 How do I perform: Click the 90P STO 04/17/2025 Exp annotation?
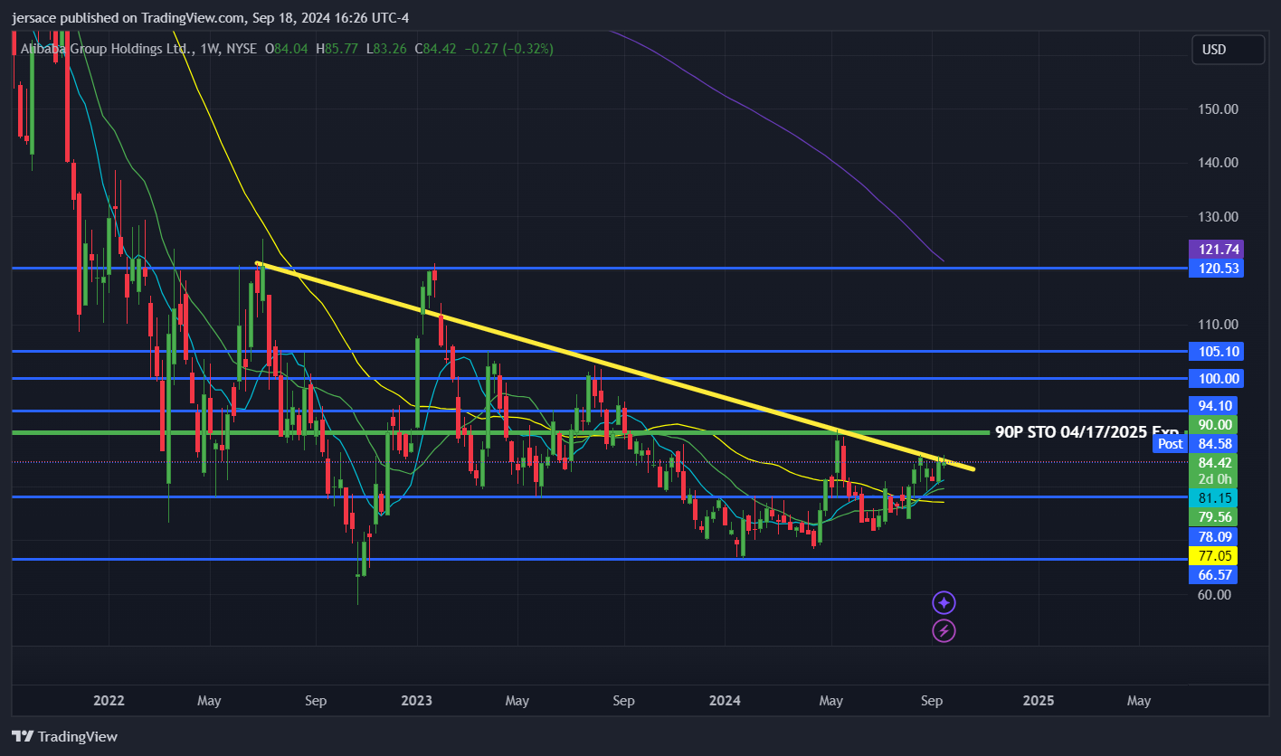[x=1089, y=432]
